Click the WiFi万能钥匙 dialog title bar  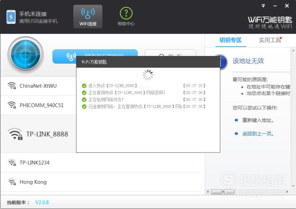(148, 62)
